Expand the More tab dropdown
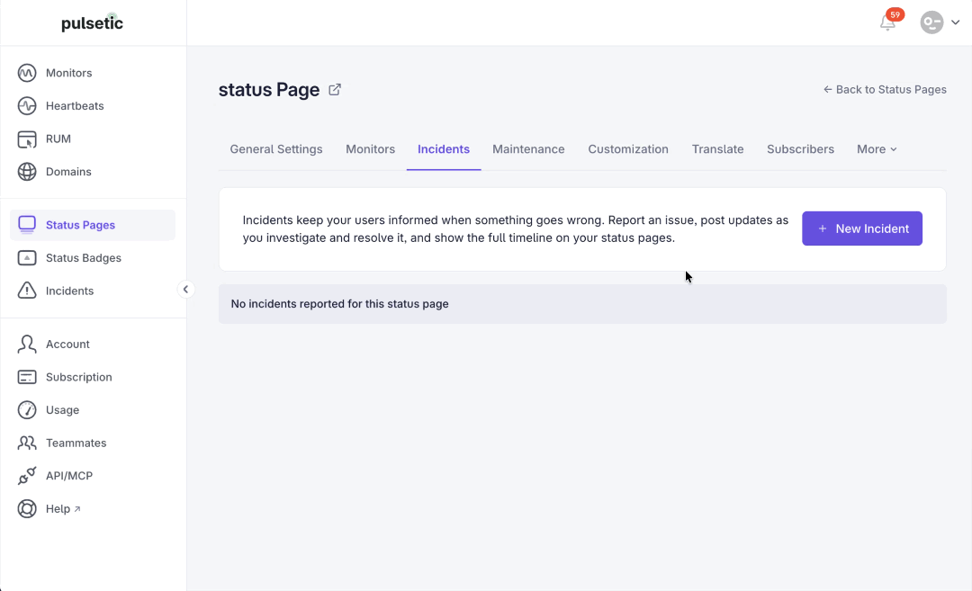The image size is (972, 591). (x=877, y=149)
